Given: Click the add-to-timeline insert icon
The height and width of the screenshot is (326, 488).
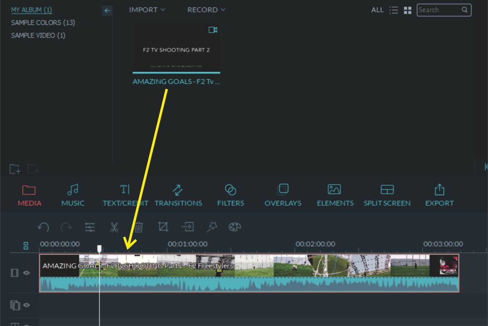Looking at the screenshot, I should 188,227.
